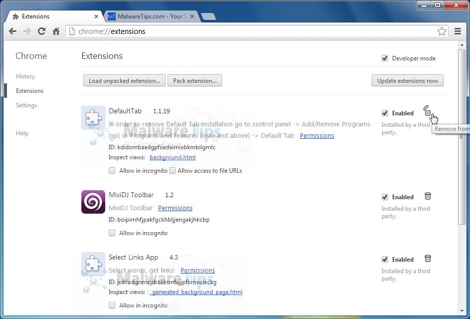The height and width of the screenshot is (319, 470).
Task: Click the Pack extension button
Action: point(195,81)
